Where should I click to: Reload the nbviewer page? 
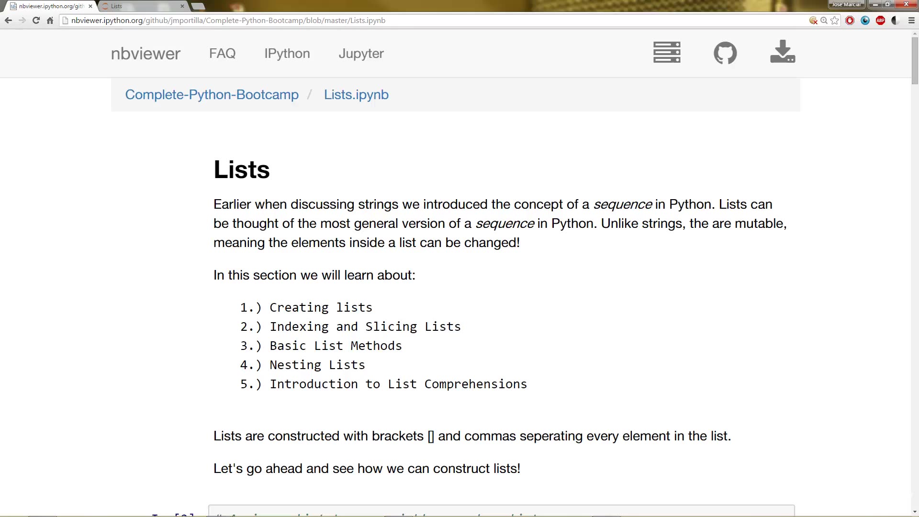click(x=36, y=21)
